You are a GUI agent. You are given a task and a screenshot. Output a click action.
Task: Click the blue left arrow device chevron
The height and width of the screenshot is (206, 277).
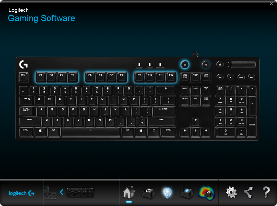pyautogui.click(x=61, y=192)
